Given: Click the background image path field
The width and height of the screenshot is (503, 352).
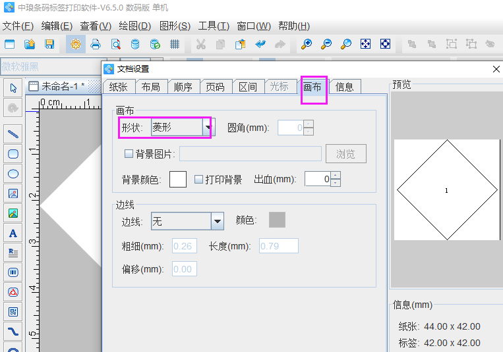Looking at the screenshot, I should coord(251,154).
